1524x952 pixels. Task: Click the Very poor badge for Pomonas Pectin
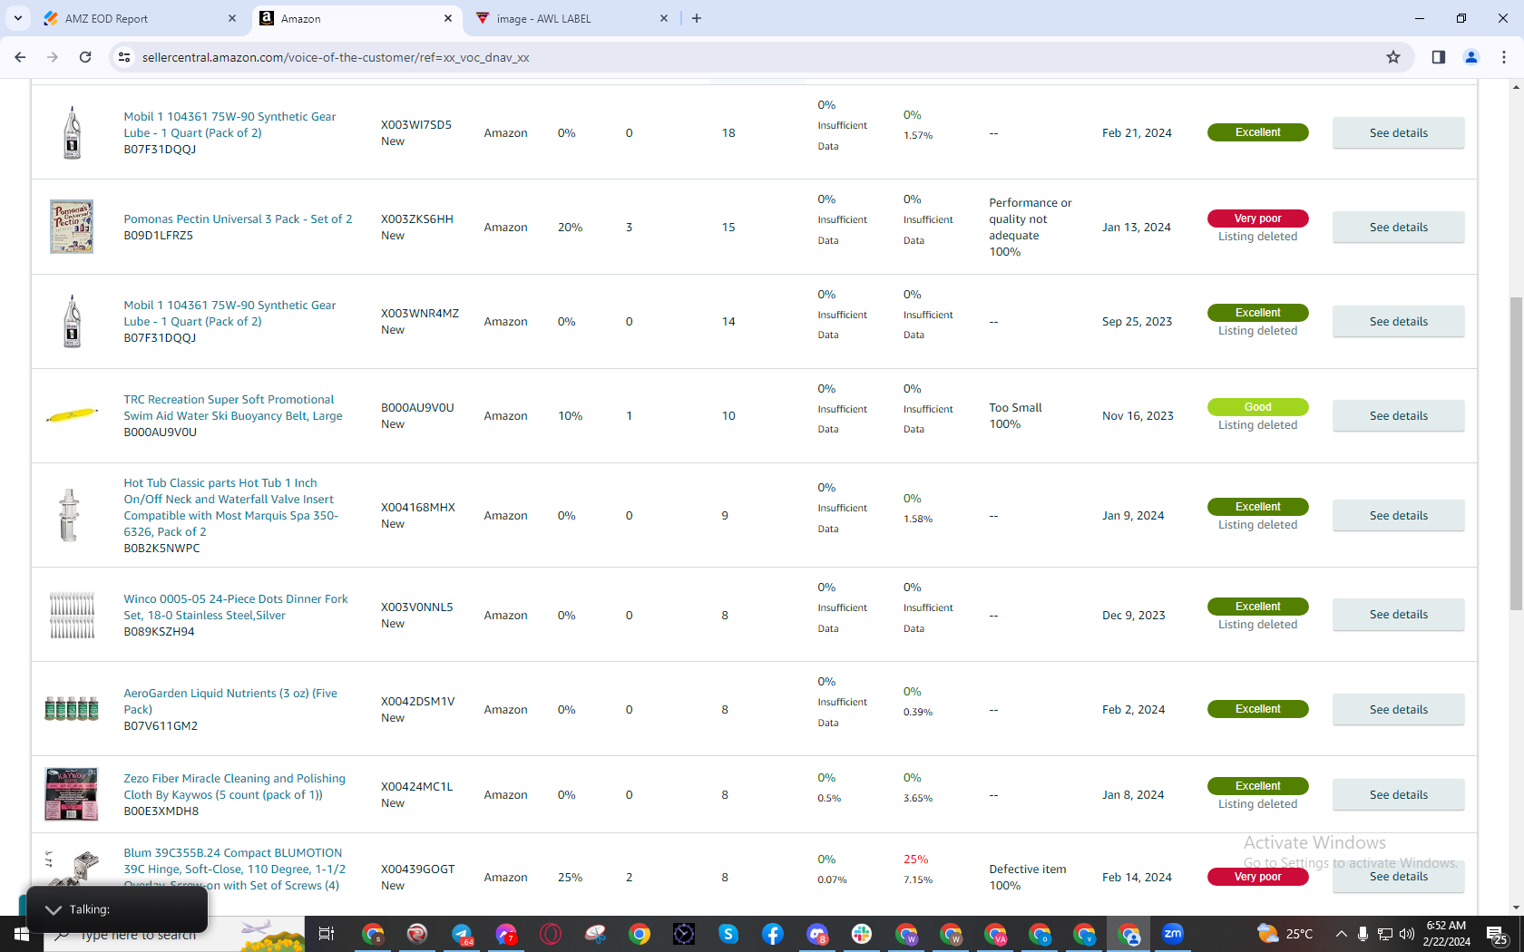point(1257,219)
